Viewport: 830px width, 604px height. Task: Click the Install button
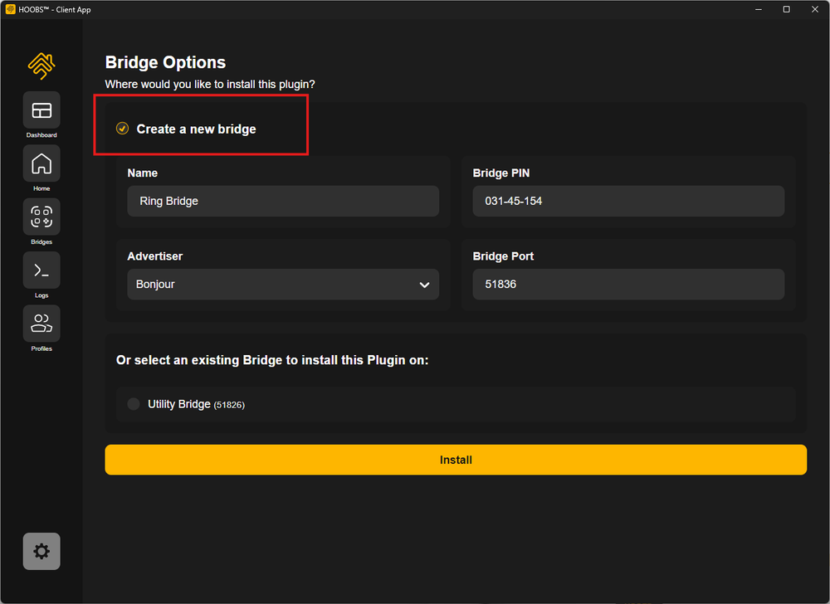(x=456, y=460)
